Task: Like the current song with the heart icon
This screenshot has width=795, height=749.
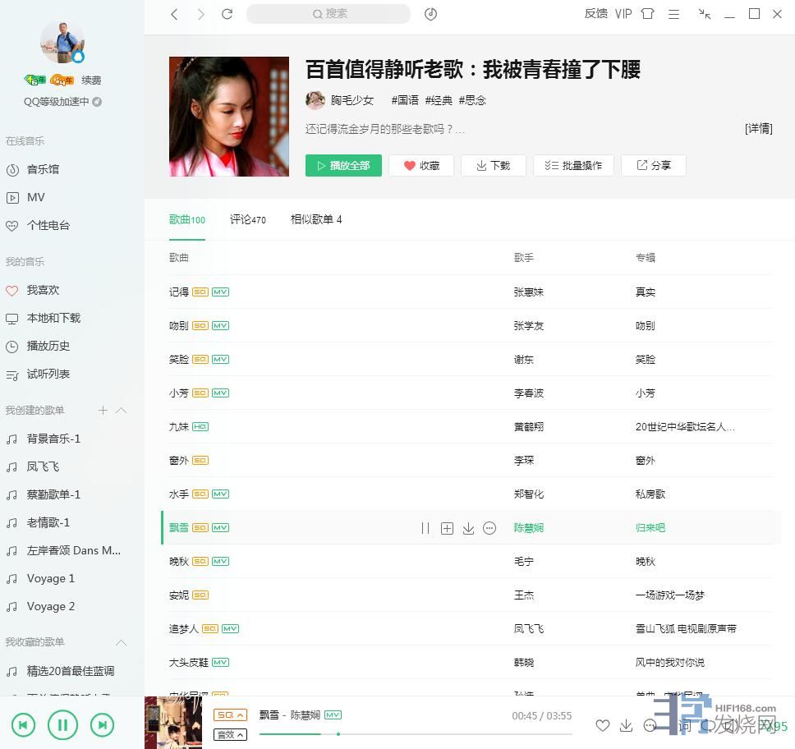Action: pos(603,725)
